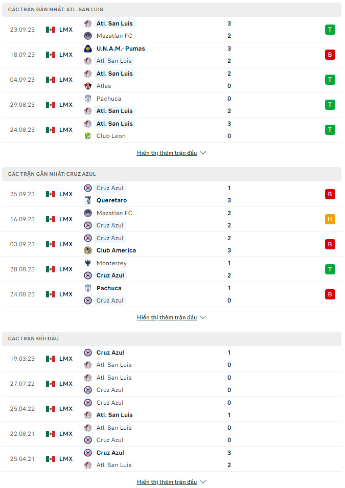Click Mexico flag beside 23.09.23 match

tap(51, 30)
